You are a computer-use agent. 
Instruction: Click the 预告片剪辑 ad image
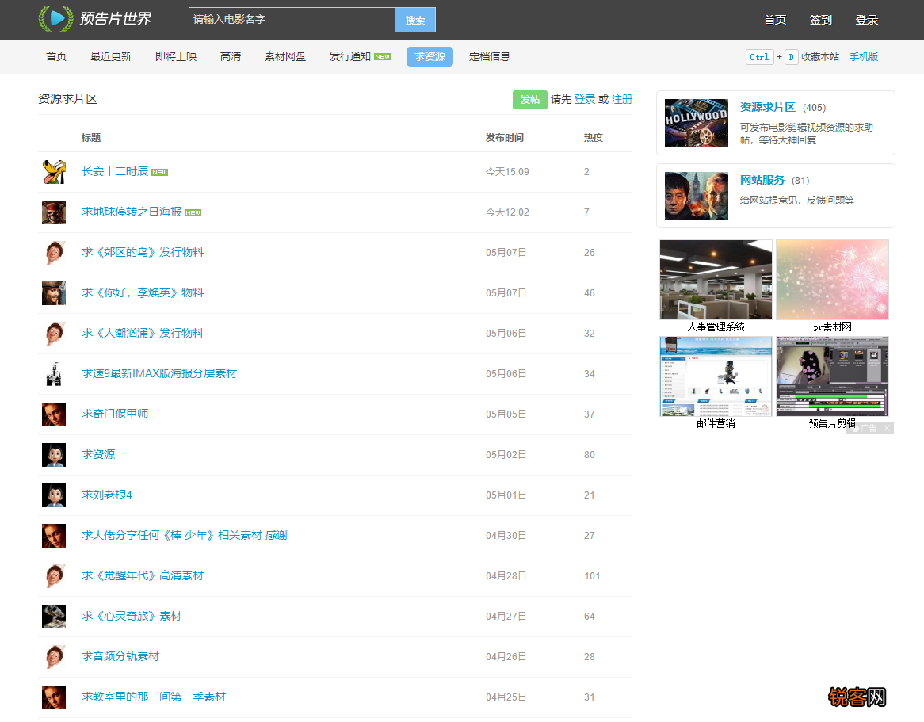pos(832,376)
